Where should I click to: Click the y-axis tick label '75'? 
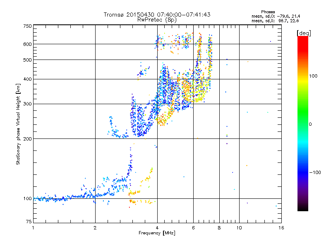(29, 222)
